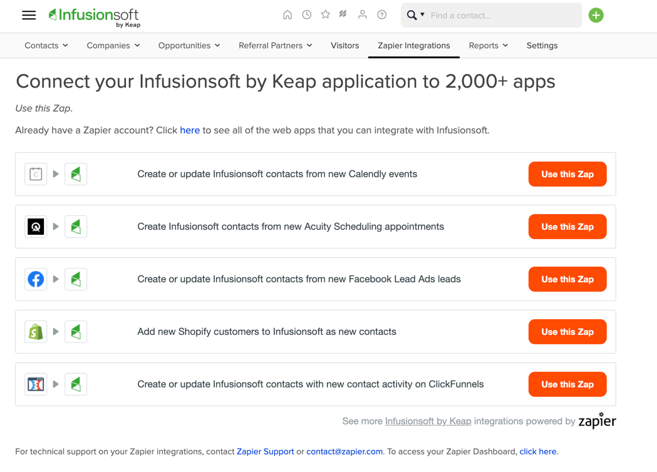Select the Zapier Integrations tab

tap(414, 45)
